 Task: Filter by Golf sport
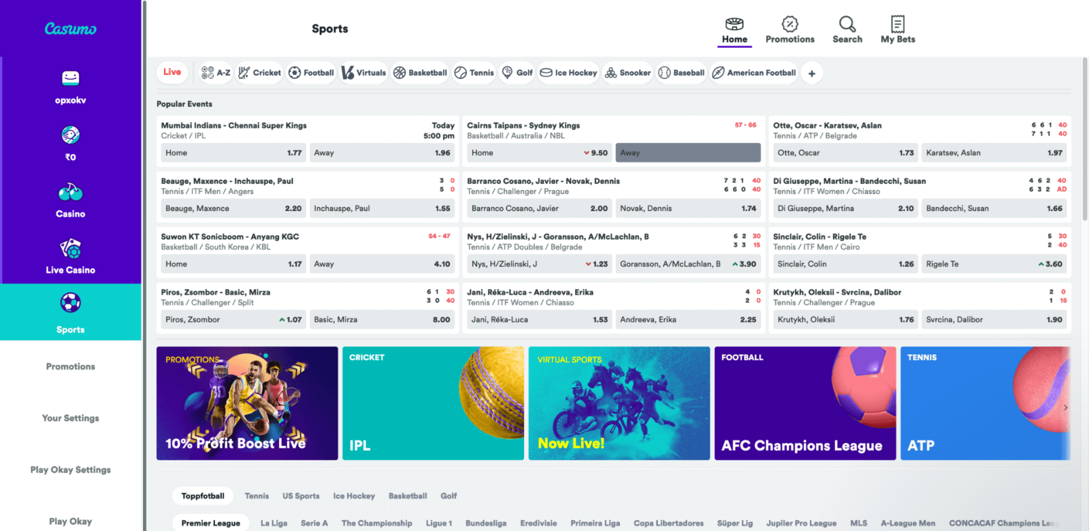517,73
